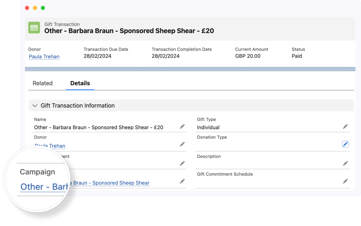This screenshot has height=226, width=361.
Task: Click the Transaction Completion Date value 28/02/2024
Action: click(x=166, y=56)
